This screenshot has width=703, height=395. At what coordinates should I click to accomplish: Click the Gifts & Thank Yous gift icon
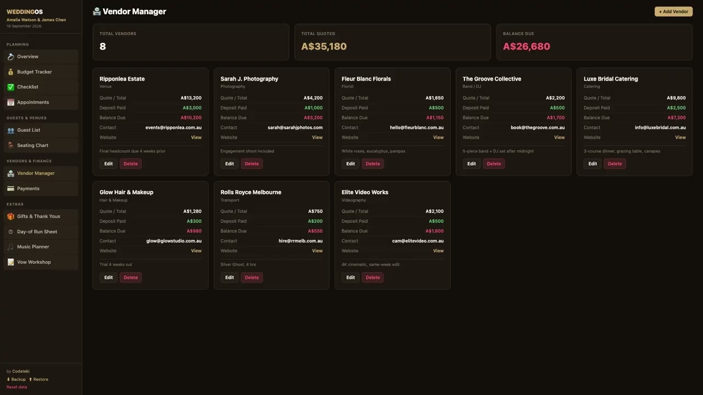(10, 216)
